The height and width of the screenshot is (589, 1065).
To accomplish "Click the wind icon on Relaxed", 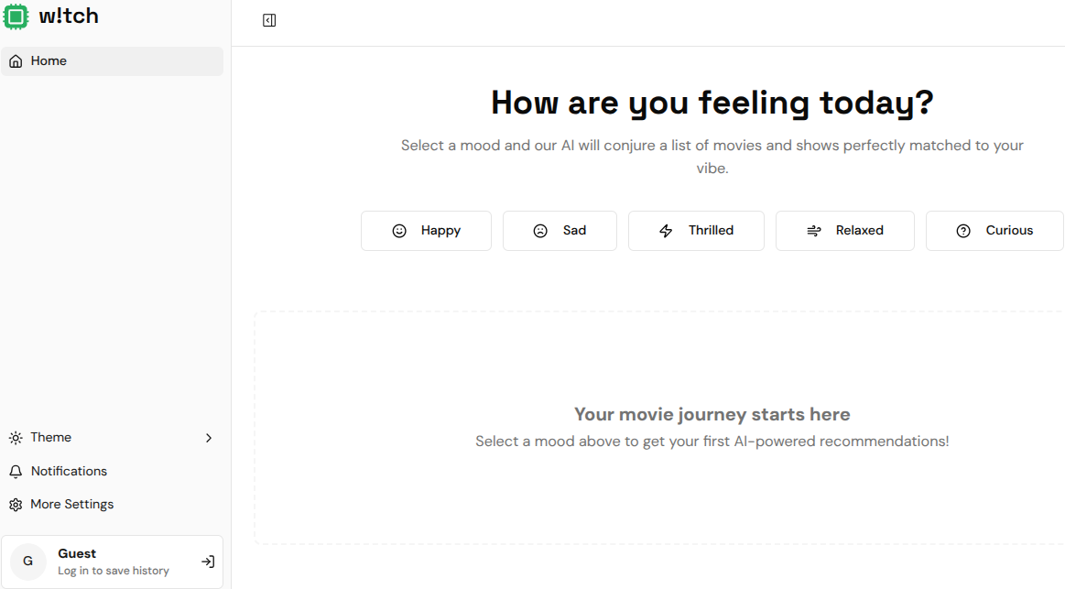I will (x=813, y=231).
